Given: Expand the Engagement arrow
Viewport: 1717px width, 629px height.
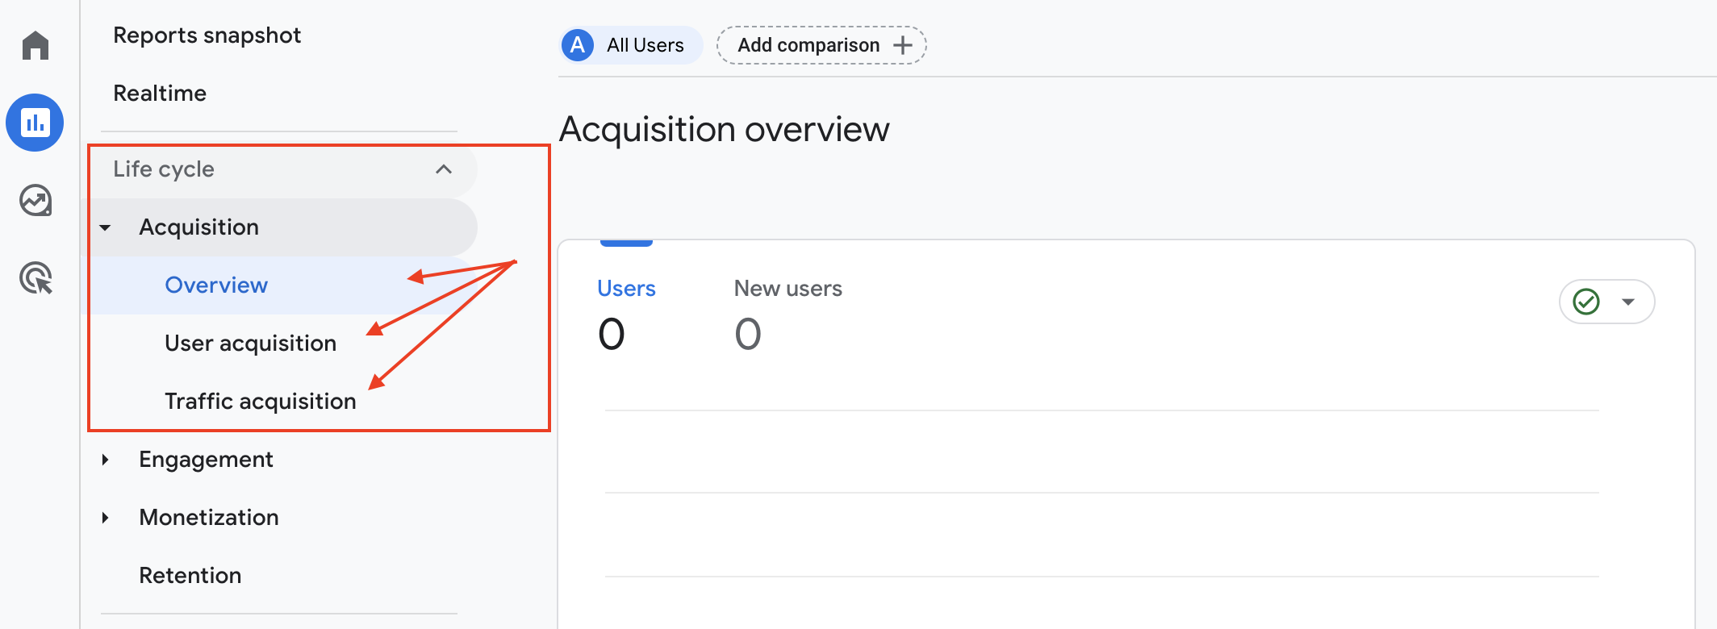Looking at the screenshot, I should point(105,460).
